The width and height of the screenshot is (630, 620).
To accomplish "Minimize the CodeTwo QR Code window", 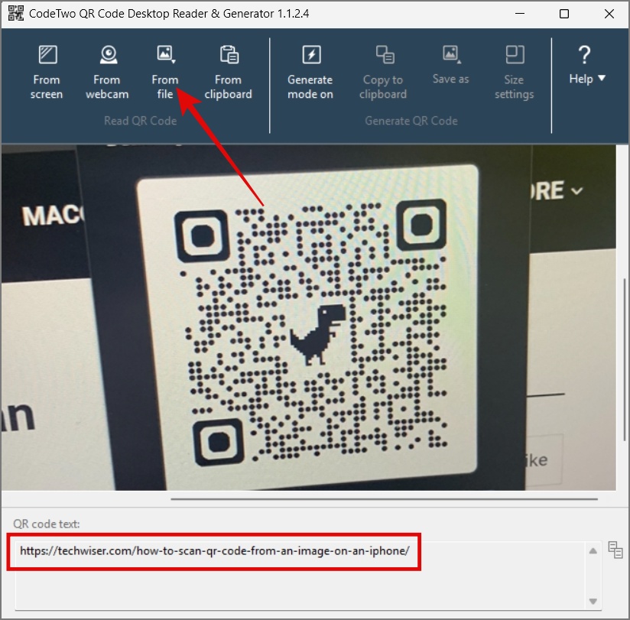I will tap(520, 14).
